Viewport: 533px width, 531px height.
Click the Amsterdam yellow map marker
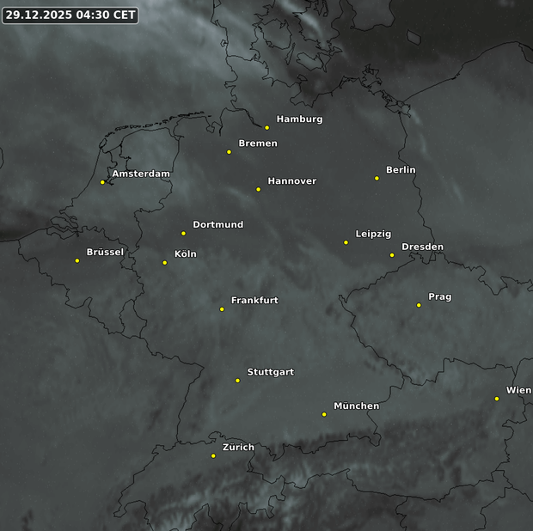102,182
